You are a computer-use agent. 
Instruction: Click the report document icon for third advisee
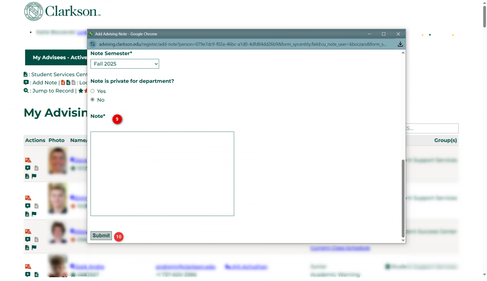(x=27, y=248)
